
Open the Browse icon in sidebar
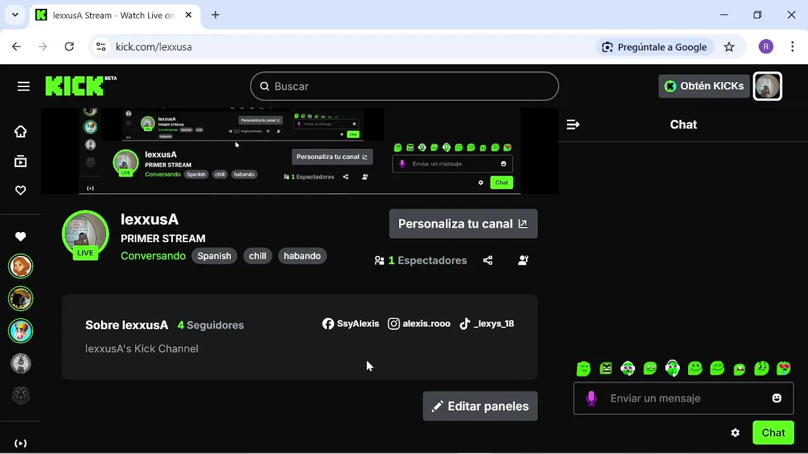pyautogui.click(x=21, y=161)
